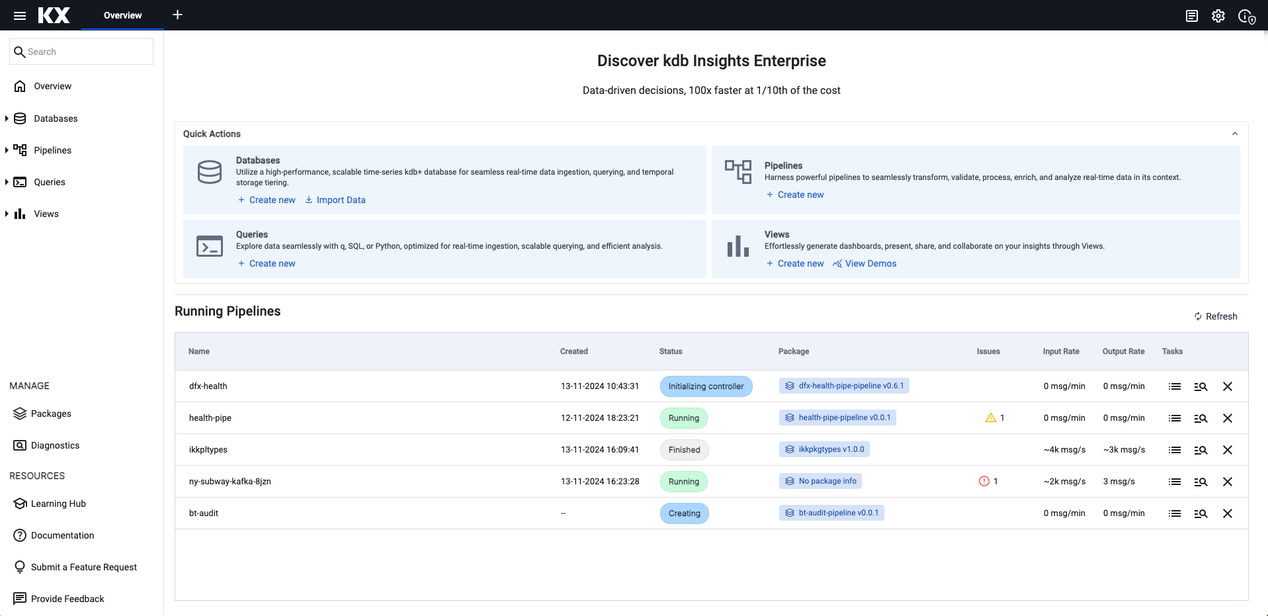Open diagnostics search for ikkpltypes pipeline
The image size is (1268, 616).
click(1201, 450)
